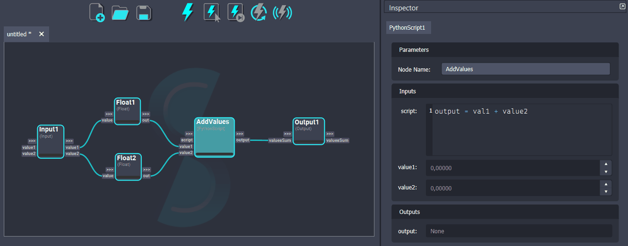Decrease value2 with the down arrow
628x246 pixels.
click(x=605, y=192)
